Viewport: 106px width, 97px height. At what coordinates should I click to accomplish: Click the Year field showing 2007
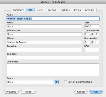click(92, 26)
